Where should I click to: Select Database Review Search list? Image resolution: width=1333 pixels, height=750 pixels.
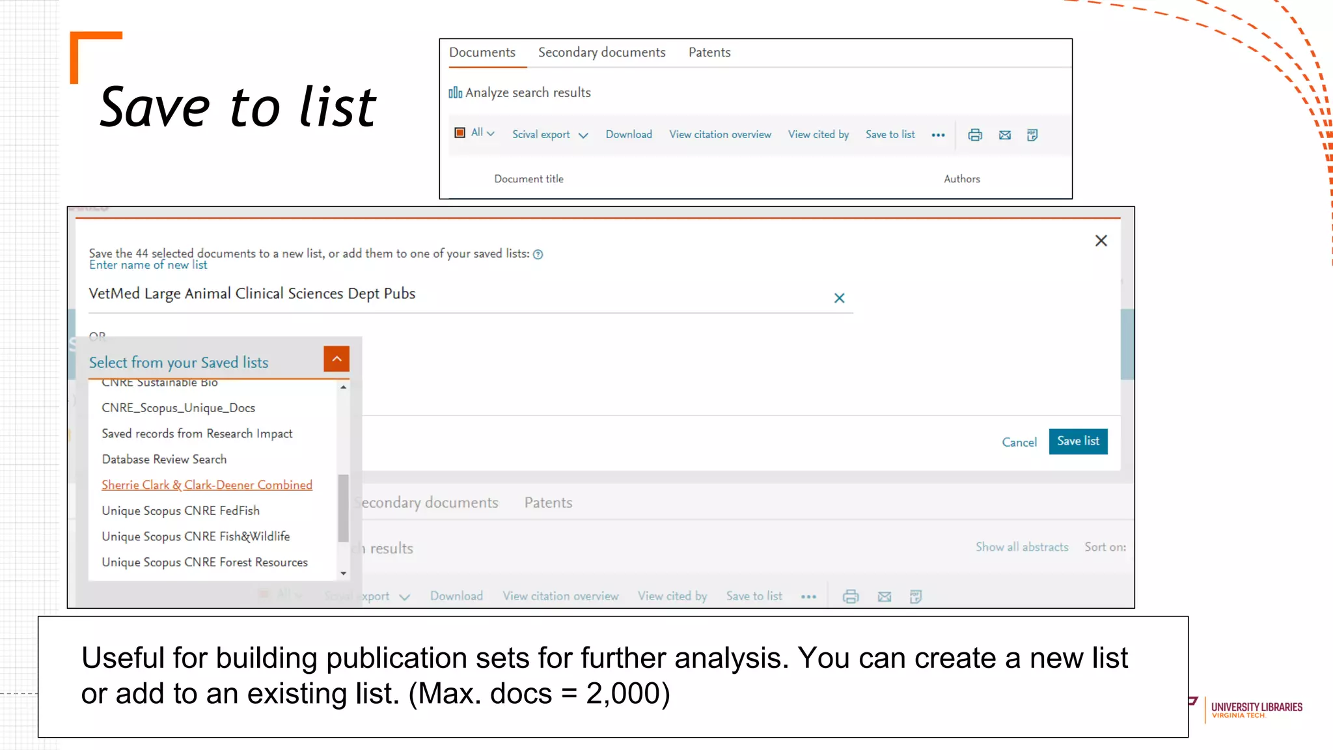coord(164,460)
